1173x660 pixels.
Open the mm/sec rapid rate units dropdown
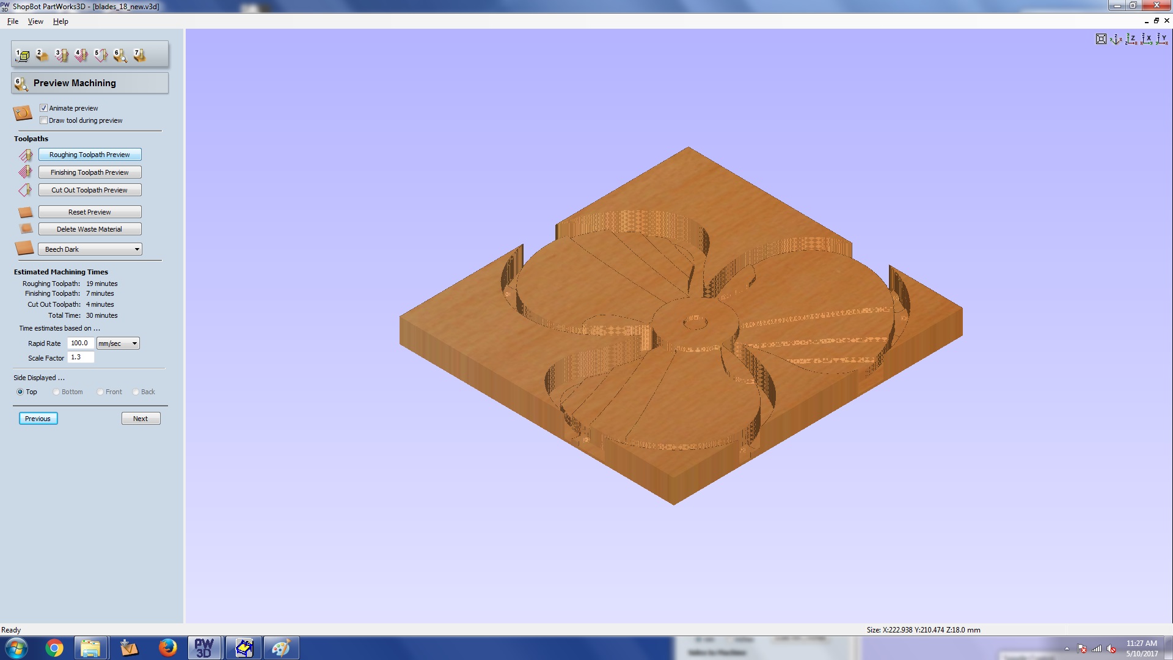[x=118, y=343]
